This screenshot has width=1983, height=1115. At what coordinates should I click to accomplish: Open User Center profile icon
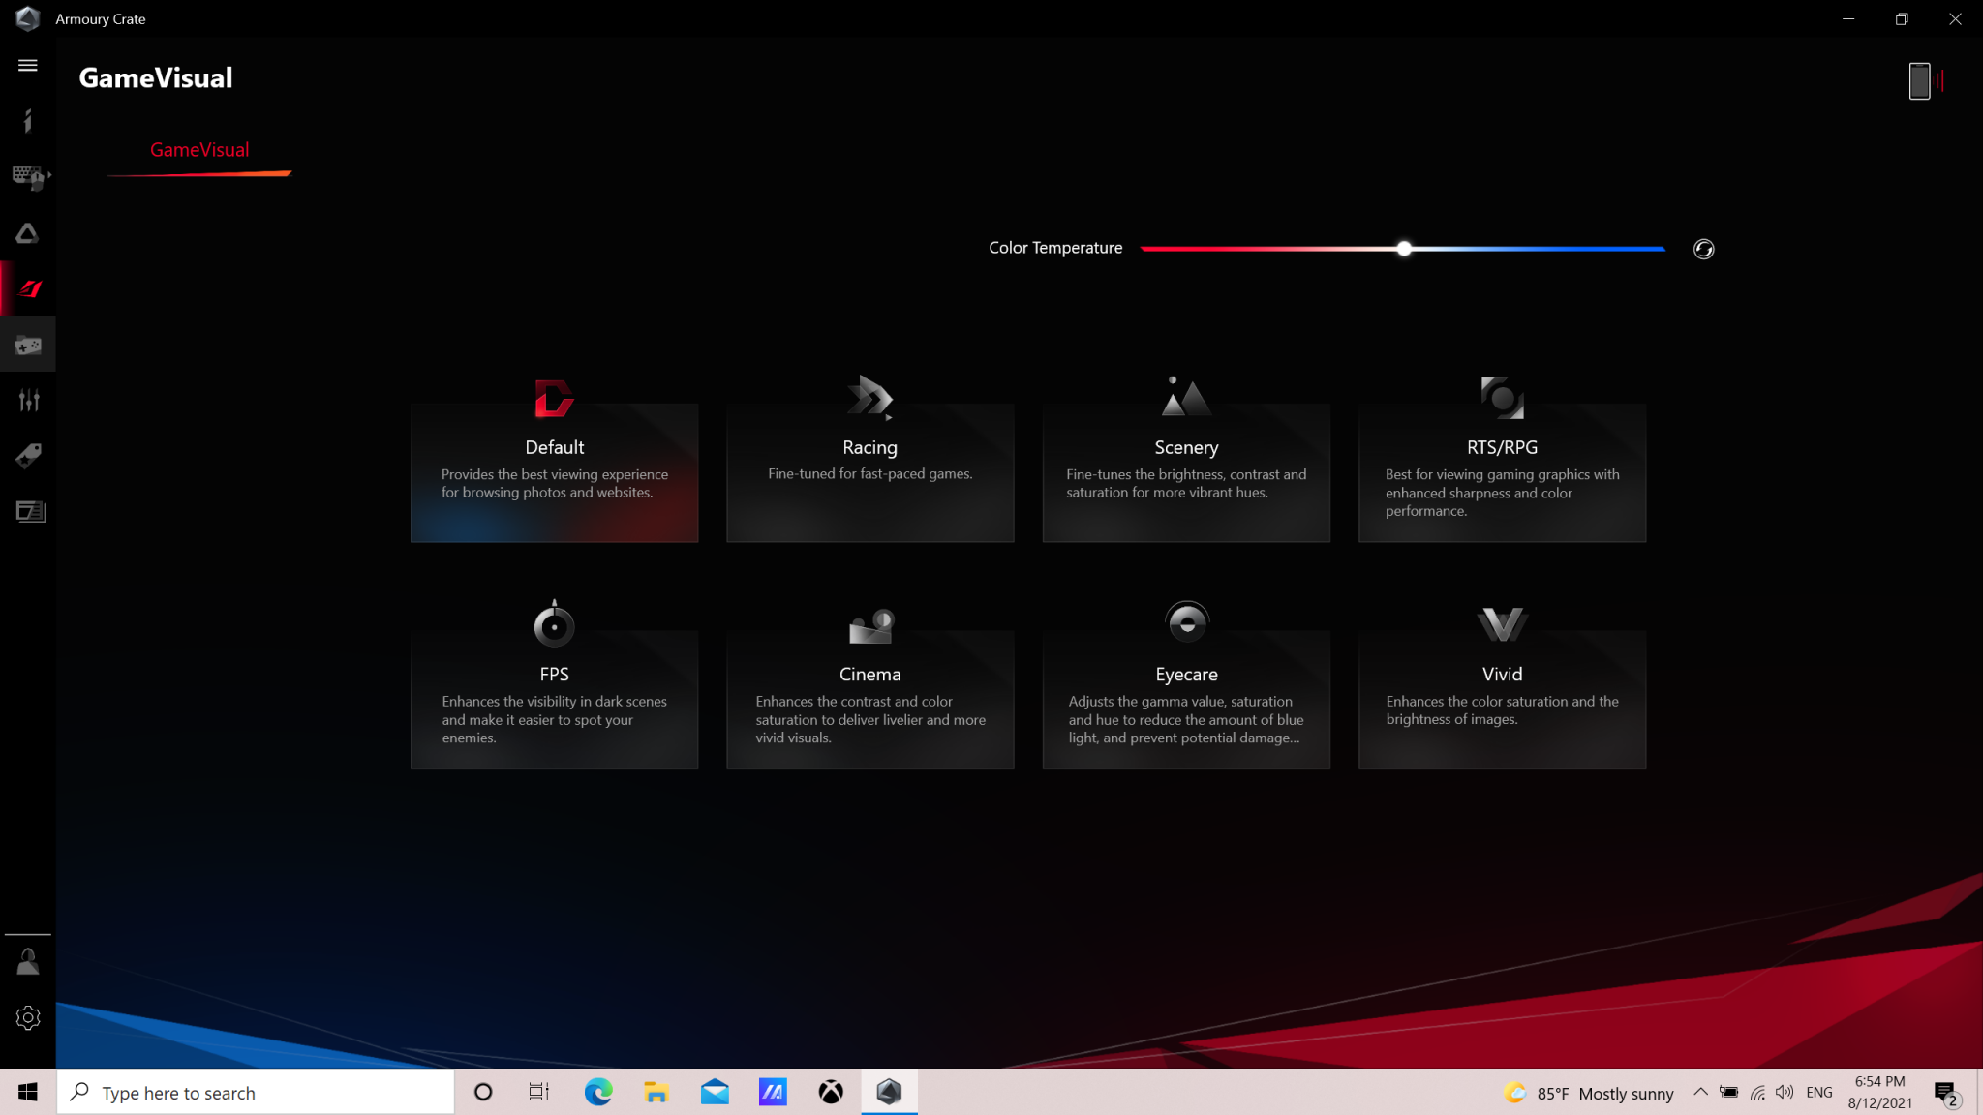pyautogui.click(x=28, y=961)
